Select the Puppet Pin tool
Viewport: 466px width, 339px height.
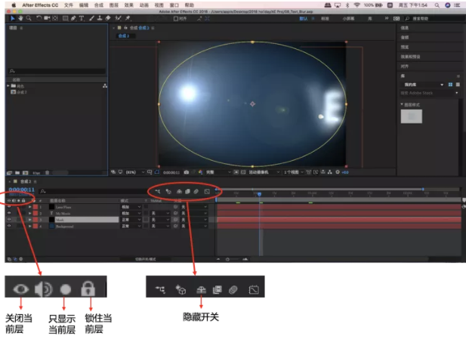click(128, 18)
